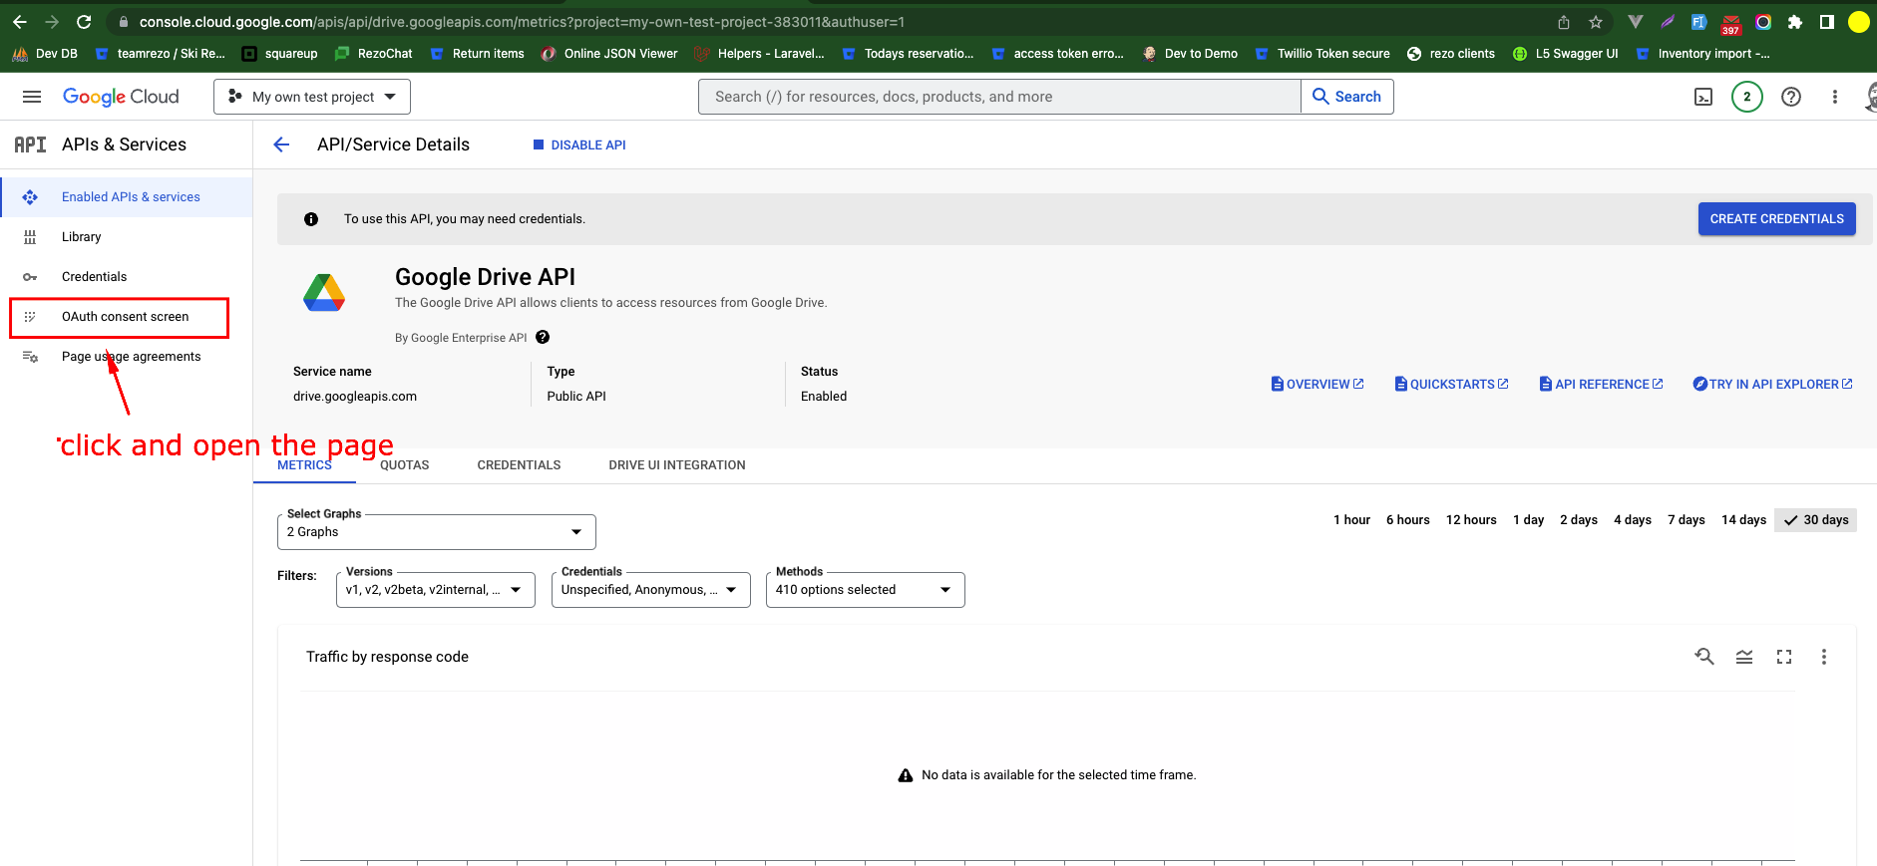Expand the Select Graphs dropdown

tap(437, 532)
